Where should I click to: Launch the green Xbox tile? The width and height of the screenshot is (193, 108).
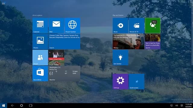(x=153, y=25)
